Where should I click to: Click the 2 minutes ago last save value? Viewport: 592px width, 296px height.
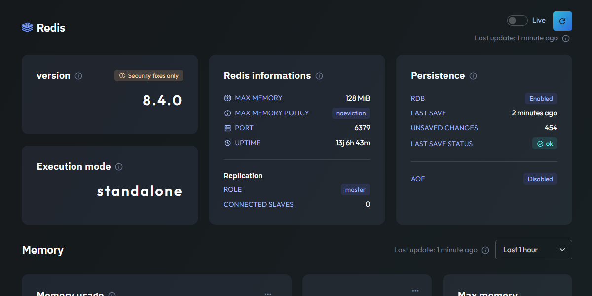(534, 113)
